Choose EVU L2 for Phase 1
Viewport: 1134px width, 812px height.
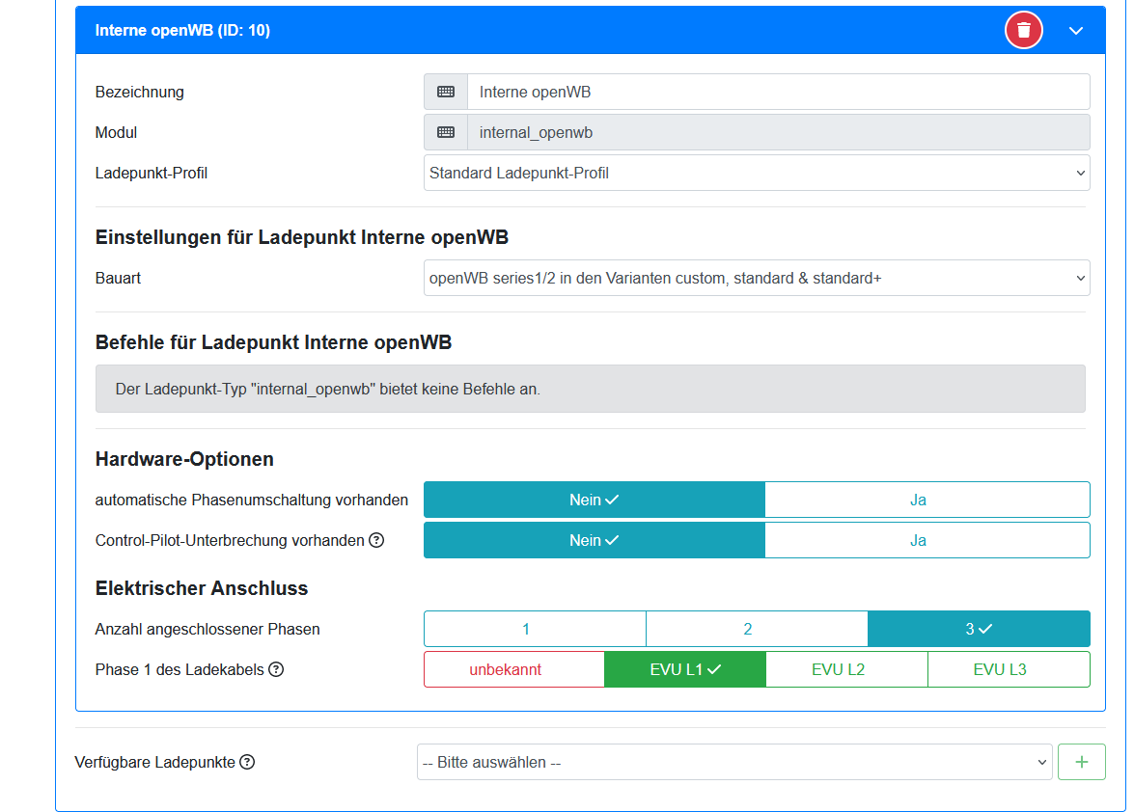tap(847, 669)
